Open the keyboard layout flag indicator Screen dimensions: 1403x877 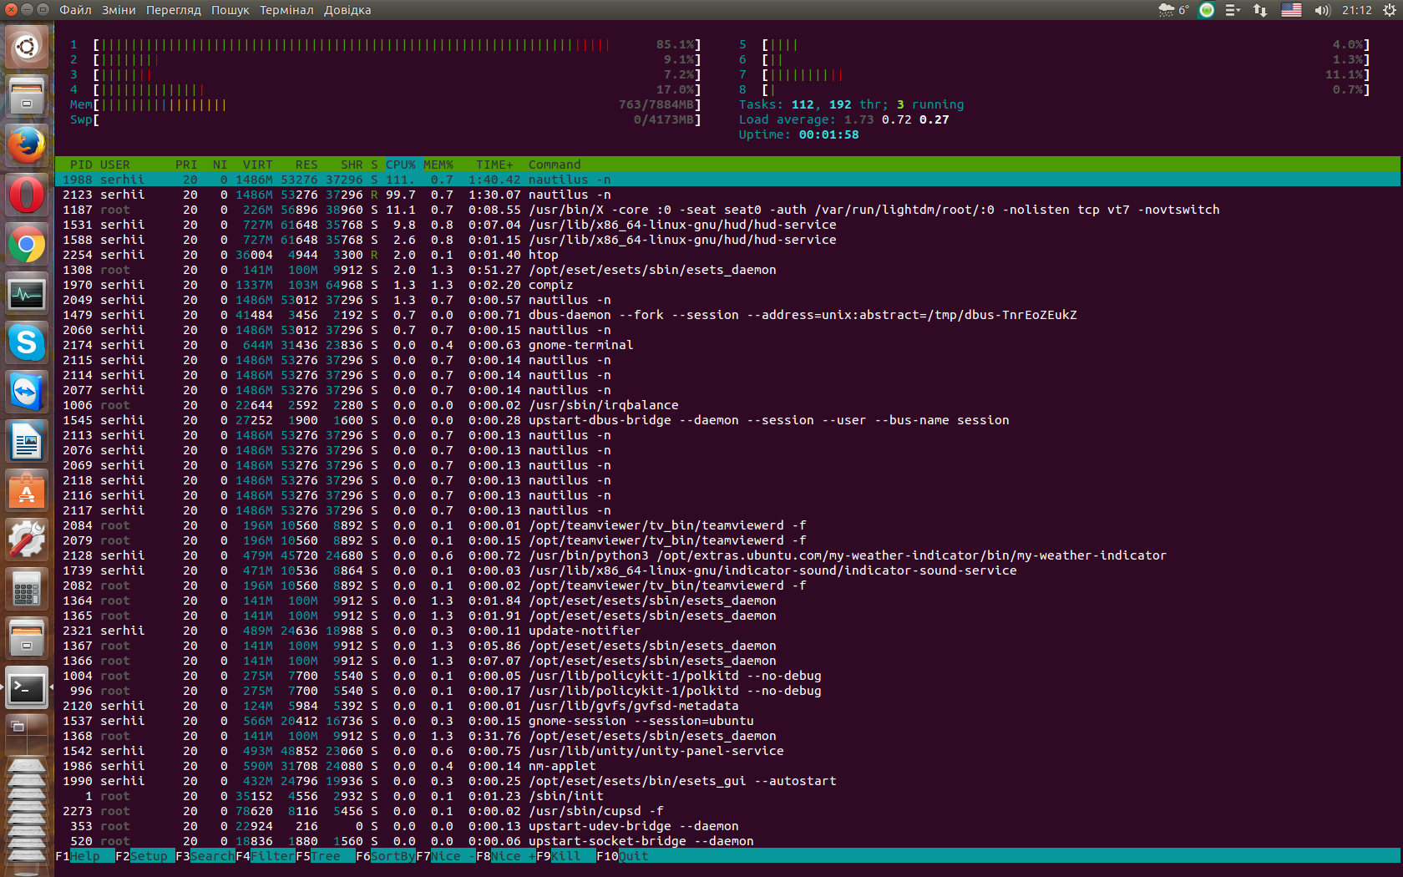tap(1291, 10)
